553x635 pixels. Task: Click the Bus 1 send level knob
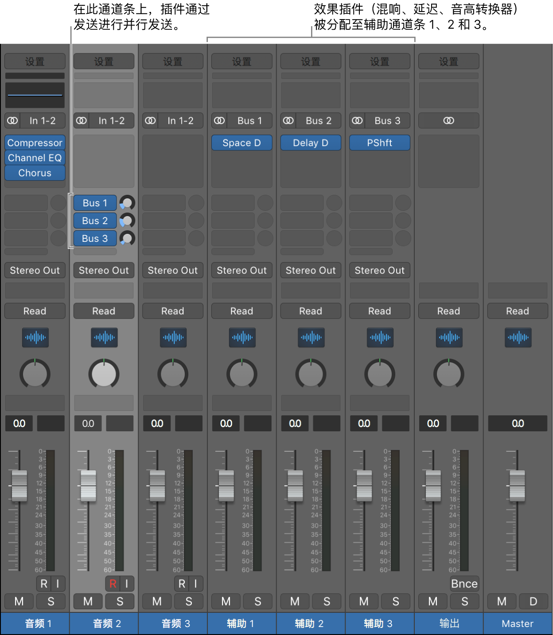coord(127,203)
